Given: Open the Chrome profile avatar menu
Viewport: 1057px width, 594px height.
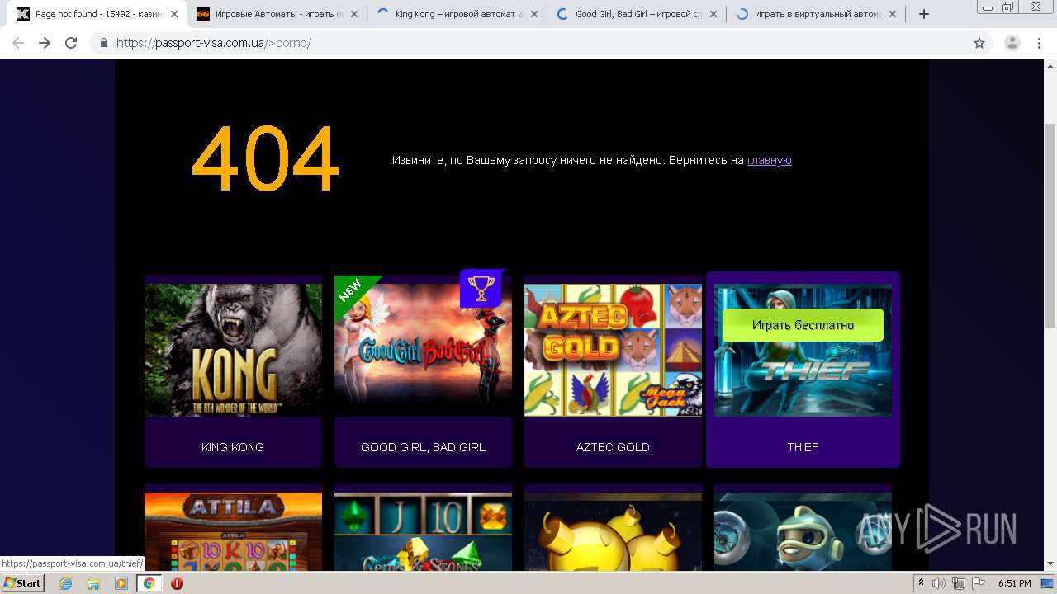Looking at the screenshot, I should (1012, 43).
